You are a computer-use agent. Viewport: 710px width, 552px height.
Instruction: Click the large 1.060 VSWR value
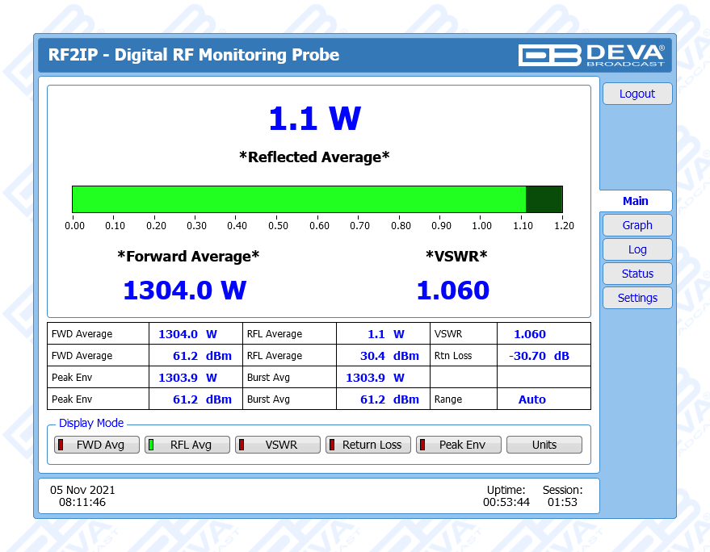click(452, 291)
